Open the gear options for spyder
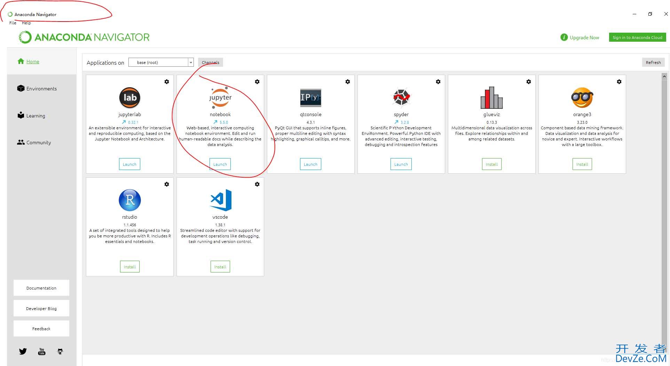Viewport: 670px width, 366px height. (x=438, y=82)
